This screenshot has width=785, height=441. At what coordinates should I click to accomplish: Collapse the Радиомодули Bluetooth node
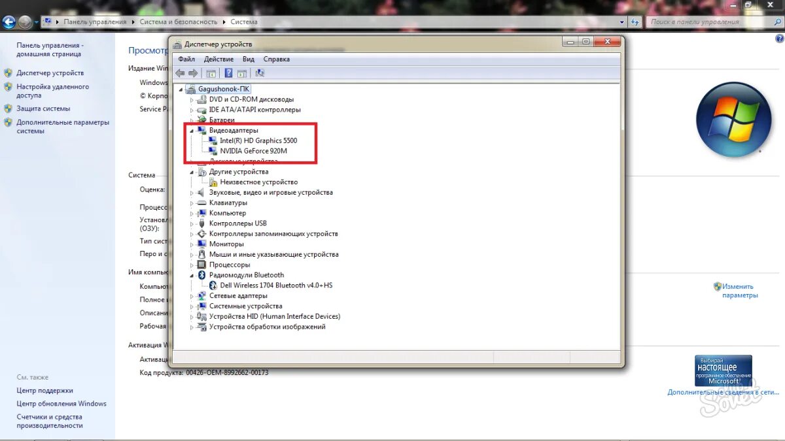click(x=192, y=276)
